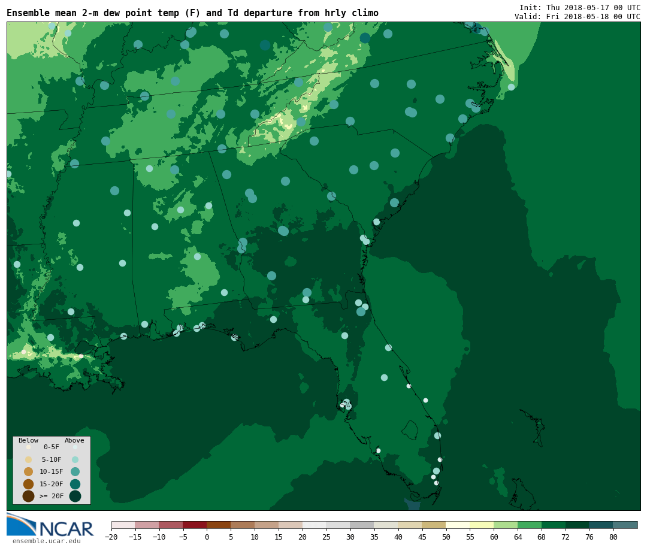Click the '25' colorbar tick label
Image resolution: width=647 pixels, height=548 pixels.
[326, 537]
